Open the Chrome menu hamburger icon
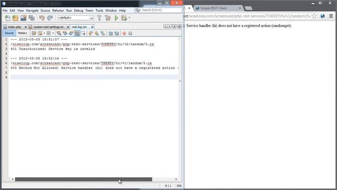 (331, 16)
